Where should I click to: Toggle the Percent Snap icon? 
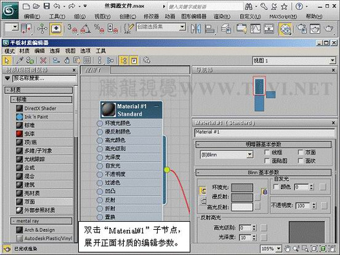click(99, 29)
